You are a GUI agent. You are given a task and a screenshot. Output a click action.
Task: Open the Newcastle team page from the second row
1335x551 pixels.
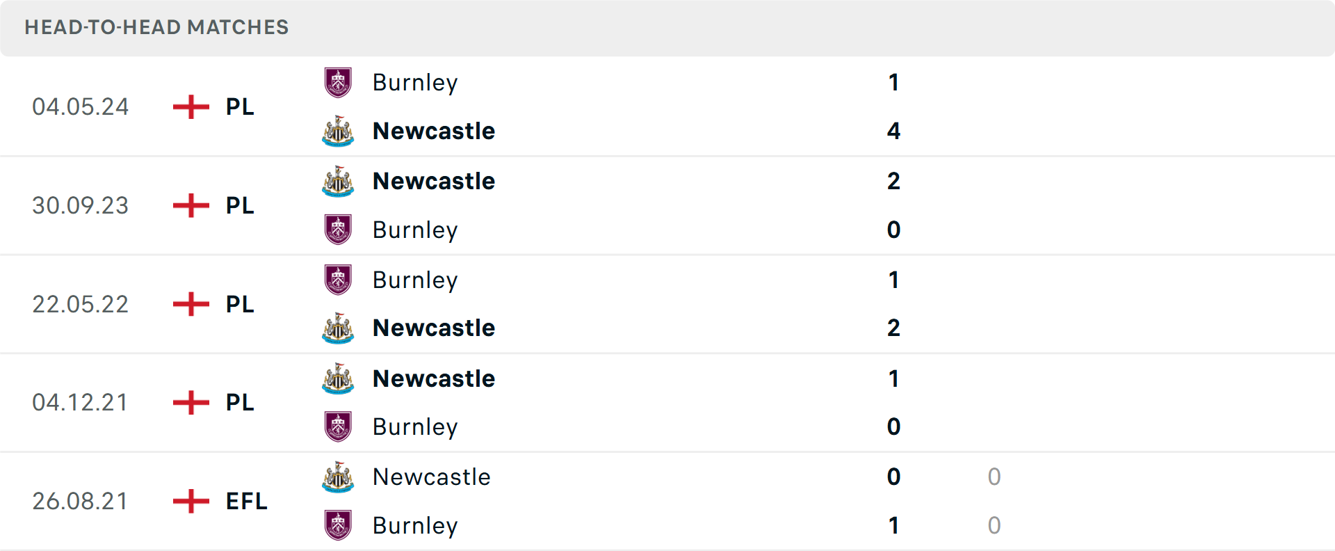(x=434, y=181)
